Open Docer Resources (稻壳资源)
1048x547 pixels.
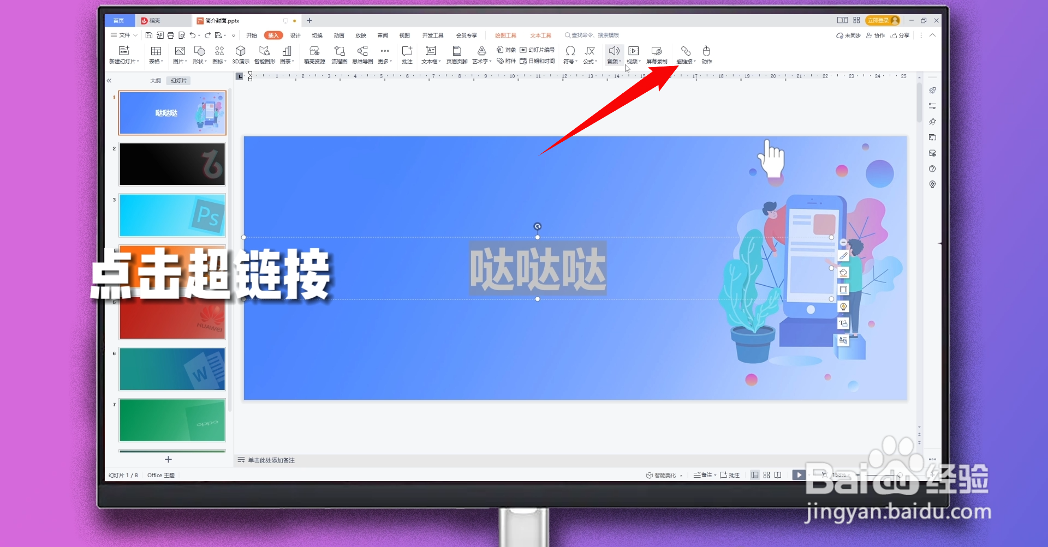point(314,55)
